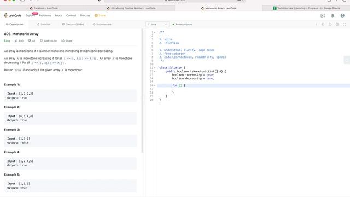
Task: Click the boolean increasing line of code
Action: point(193,75)
